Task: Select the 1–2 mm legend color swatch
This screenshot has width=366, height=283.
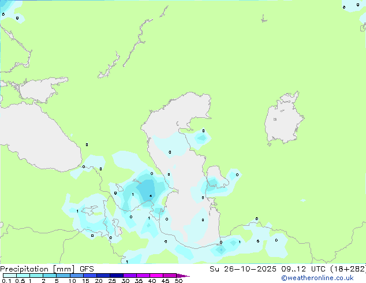Action: coord(36,275)
